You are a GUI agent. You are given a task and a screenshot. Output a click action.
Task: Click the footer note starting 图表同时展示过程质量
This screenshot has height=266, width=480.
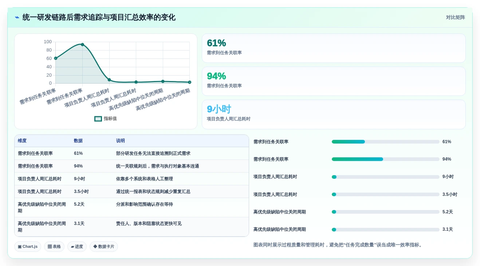(x=338, y=245)
